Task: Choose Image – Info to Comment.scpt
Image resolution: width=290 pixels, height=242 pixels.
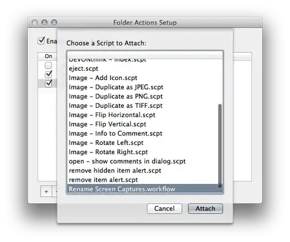Action: [x=145, y=134]
